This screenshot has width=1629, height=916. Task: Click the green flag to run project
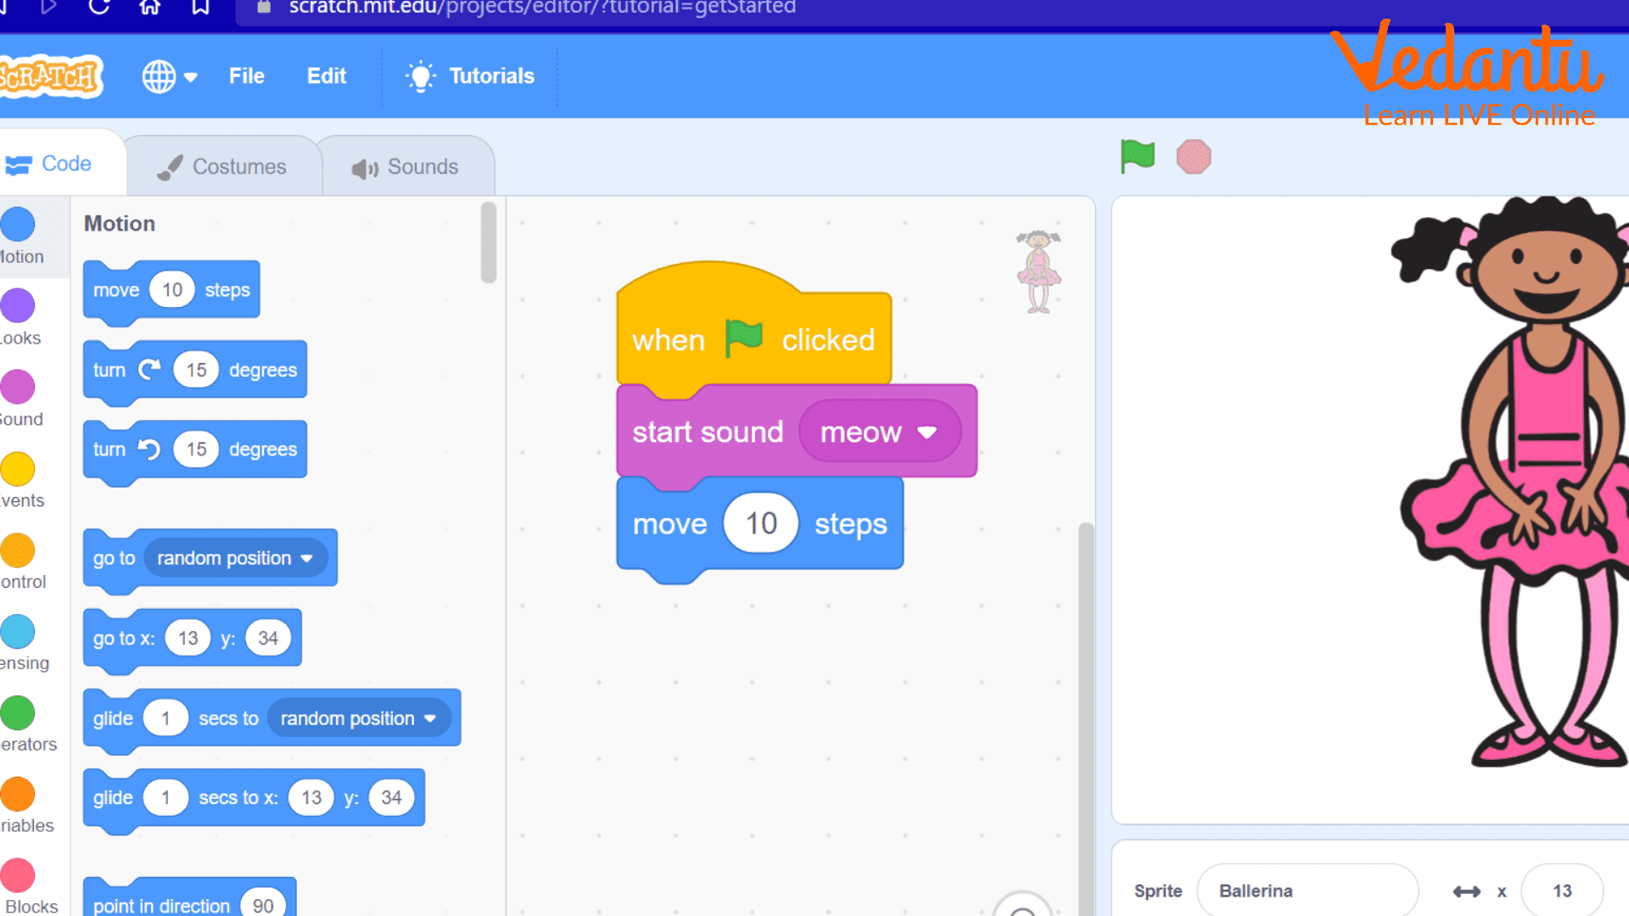click(x=1138, y=155)
